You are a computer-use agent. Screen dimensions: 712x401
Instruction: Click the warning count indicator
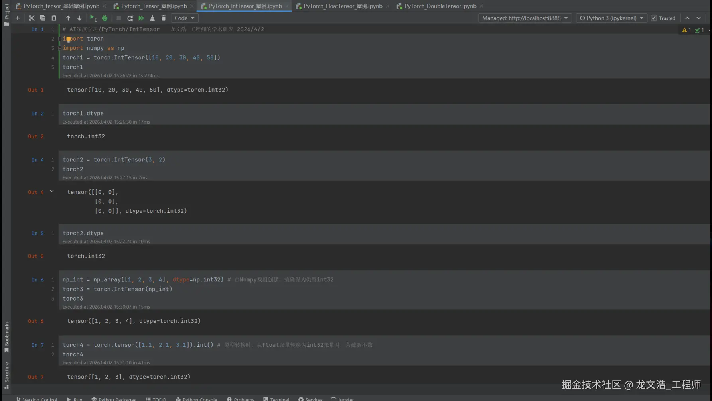686,30
